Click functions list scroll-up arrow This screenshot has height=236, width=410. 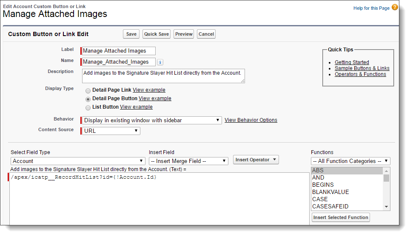point(386,171)
